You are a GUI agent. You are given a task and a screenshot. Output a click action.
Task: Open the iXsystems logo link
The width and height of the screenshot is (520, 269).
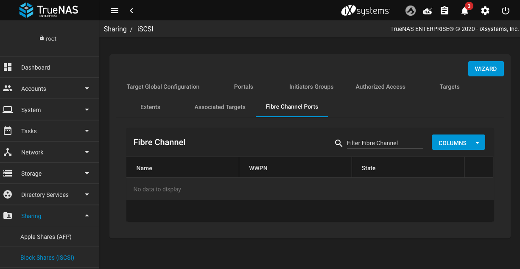(x=366, y=11)
